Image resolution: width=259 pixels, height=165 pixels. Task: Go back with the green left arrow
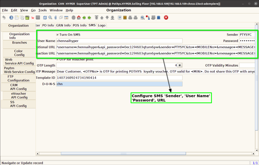[84, 17]
